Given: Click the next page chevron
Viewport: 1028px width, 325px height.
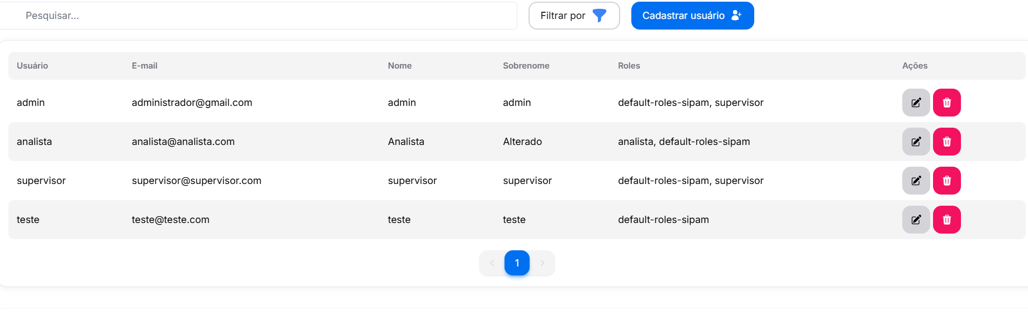Looking at the screenshot, I should pos(542,263).
